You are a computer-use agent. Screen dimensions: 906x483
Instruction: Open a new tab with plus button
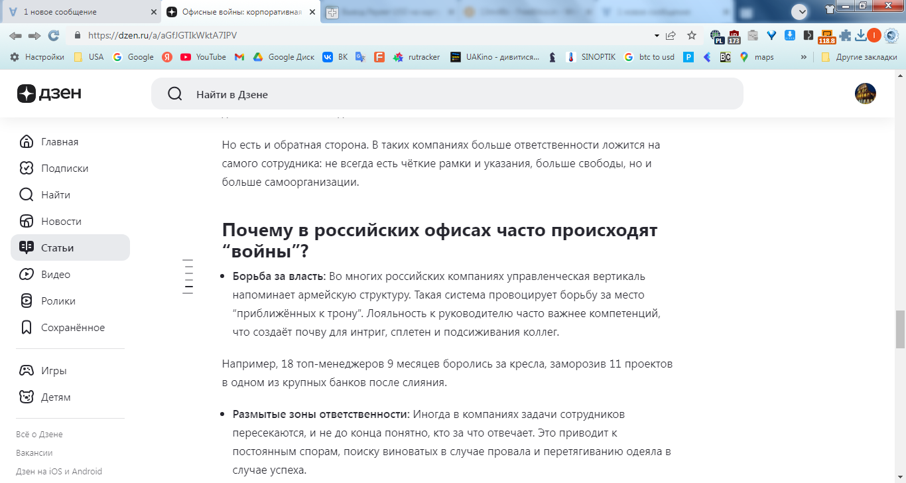pyautogui.click(x=332, y=12)
